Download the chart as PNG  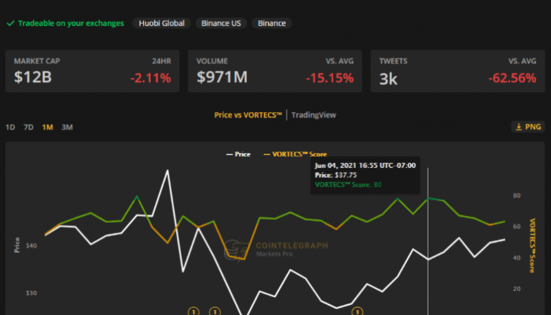[x=528, y=127]
